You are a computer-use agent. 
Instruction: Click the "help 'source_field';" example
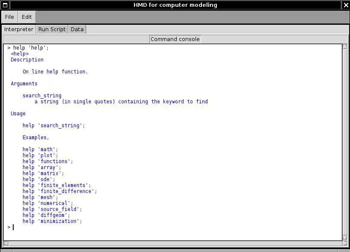[52, 209]
